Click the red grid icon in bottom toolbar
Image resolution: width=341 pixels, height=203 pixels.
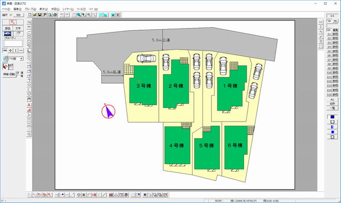click(x=111, y=195)
